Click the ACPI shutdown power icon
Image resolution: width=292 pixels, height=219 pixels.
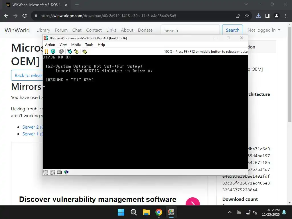61,51
